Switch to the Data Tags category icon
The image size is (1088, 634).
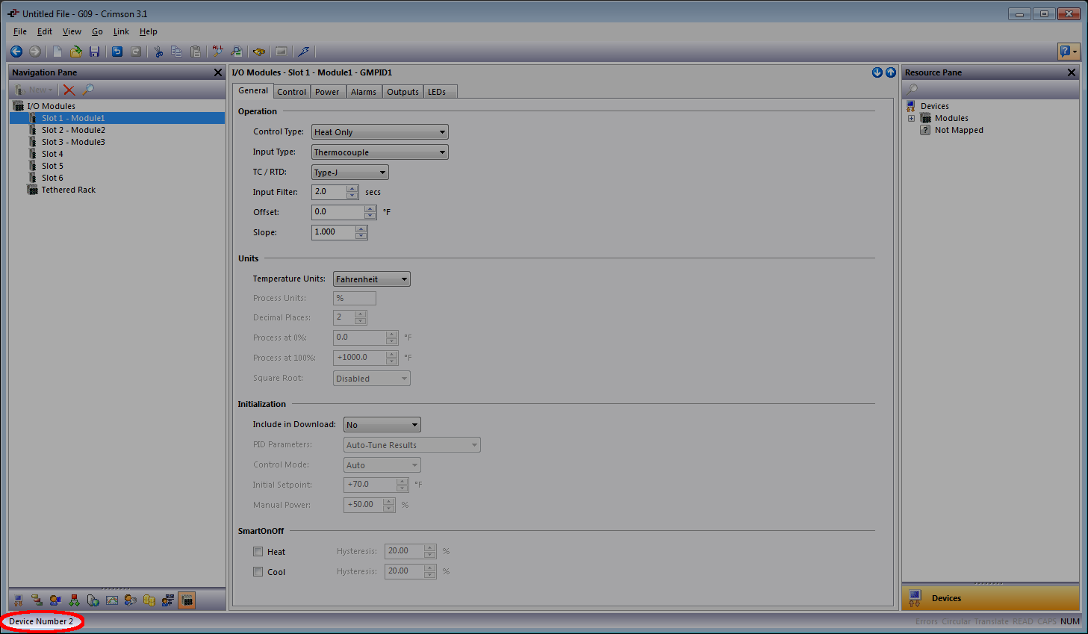tap(37, 600)
